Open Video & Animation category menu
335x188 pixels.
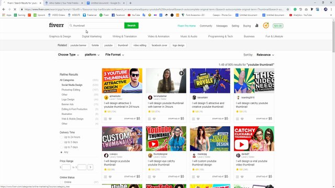coord(159,37)
